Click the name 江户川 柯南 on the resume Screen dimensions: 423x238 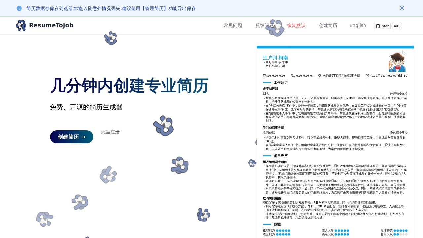click(x=275, y=58)
